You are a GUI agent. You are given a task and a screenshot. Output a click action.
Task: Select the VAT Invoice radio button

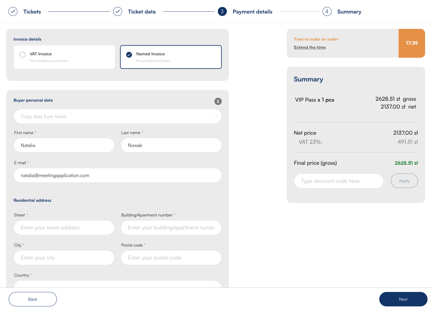[23, 55]
